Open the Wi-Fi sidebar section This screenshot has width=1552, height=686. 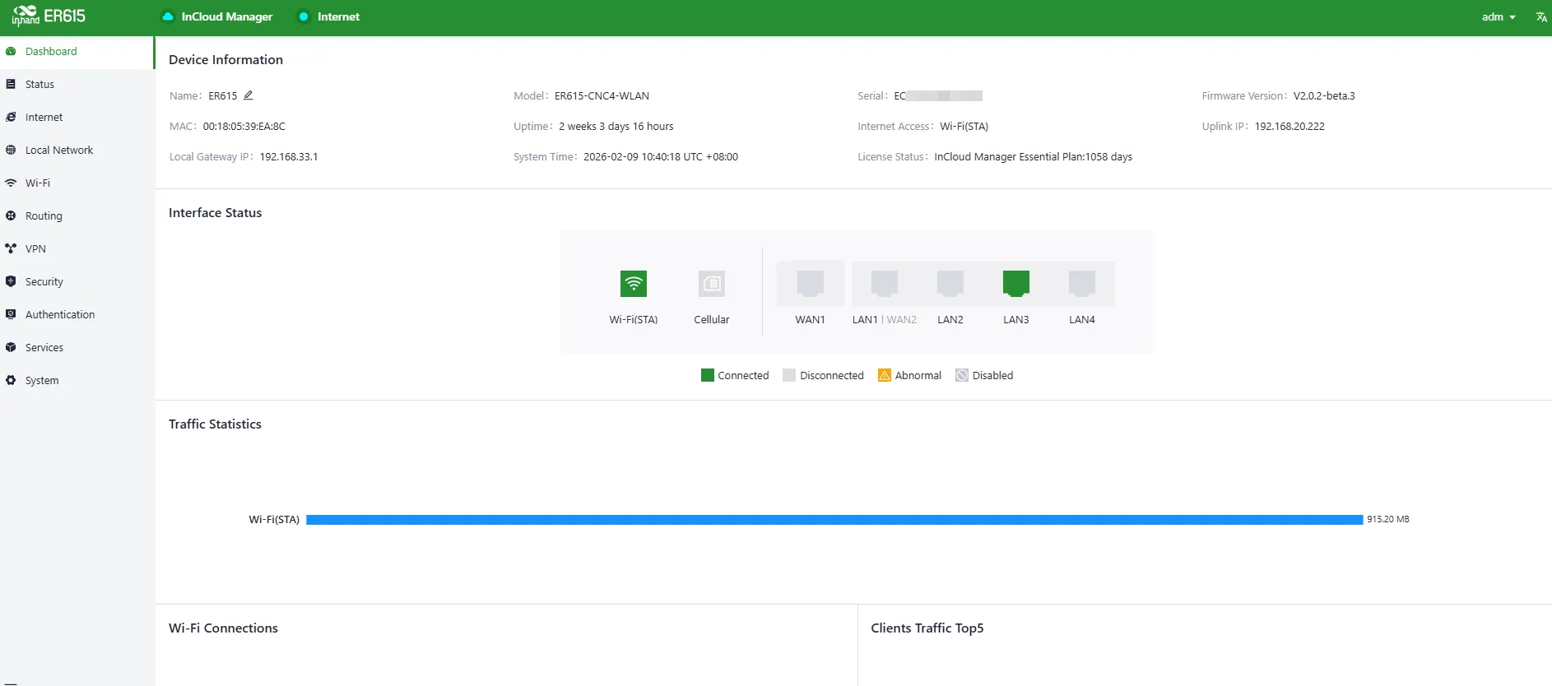coord(77,183)
